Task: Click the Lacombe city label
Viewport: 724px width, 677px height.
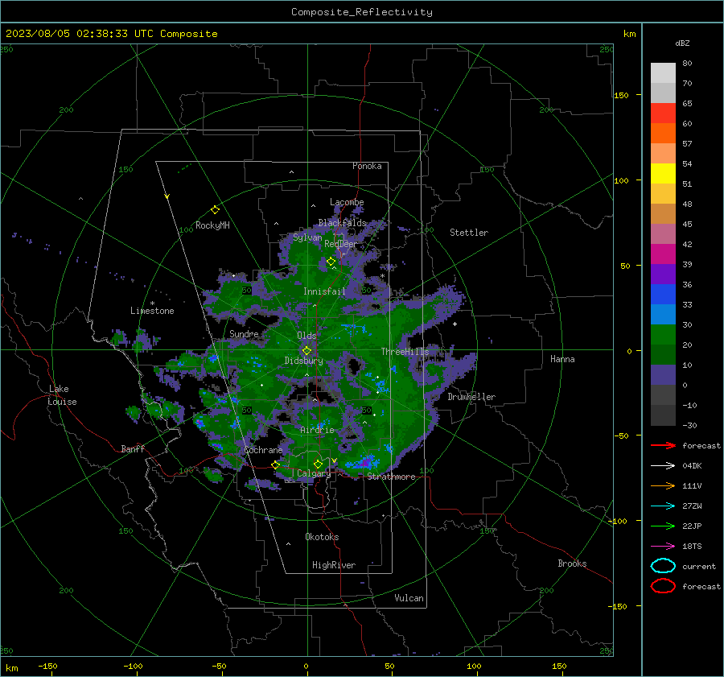Action: (347, 202)
